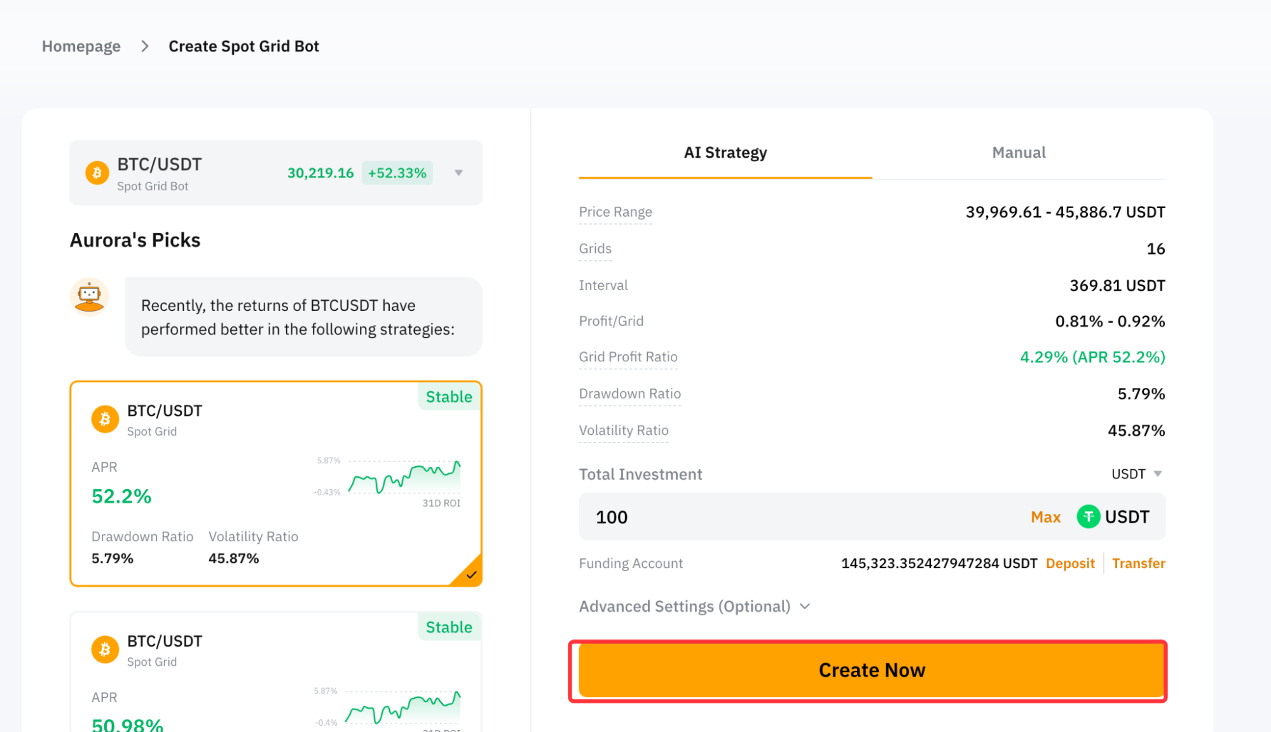The image size is (1271, 732).
Task: Click the Deposit link
Action: (1069, 563)
